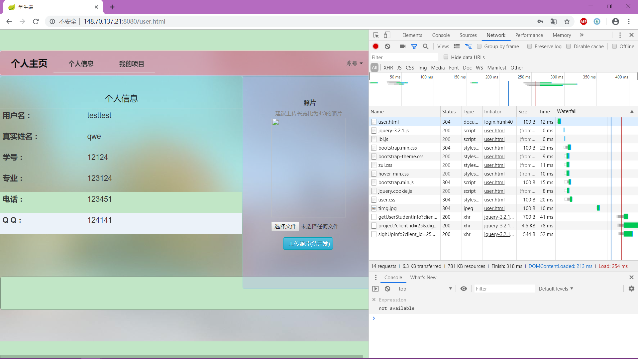Viewport: 638px width, 359px height.
Task: Open the network search magnifier icon
Action: 426,47
